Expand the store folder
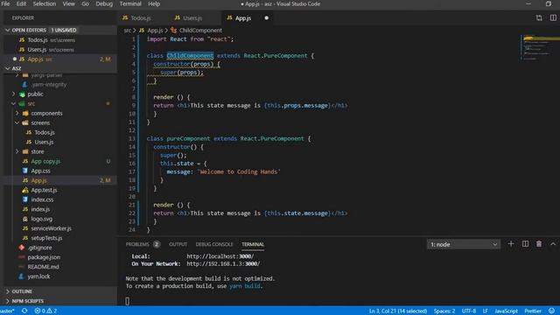The width and height of the screenshot is (560, 315). click(37, 151)
